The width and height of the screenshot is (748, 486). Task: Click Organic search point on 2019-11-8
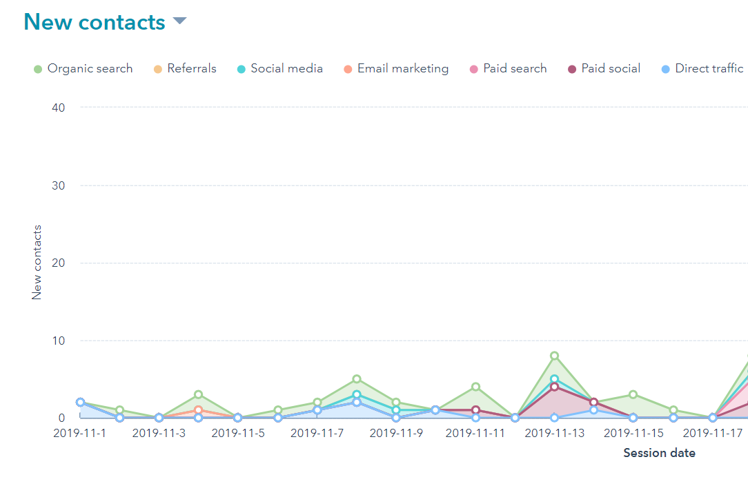click(357, 379)
